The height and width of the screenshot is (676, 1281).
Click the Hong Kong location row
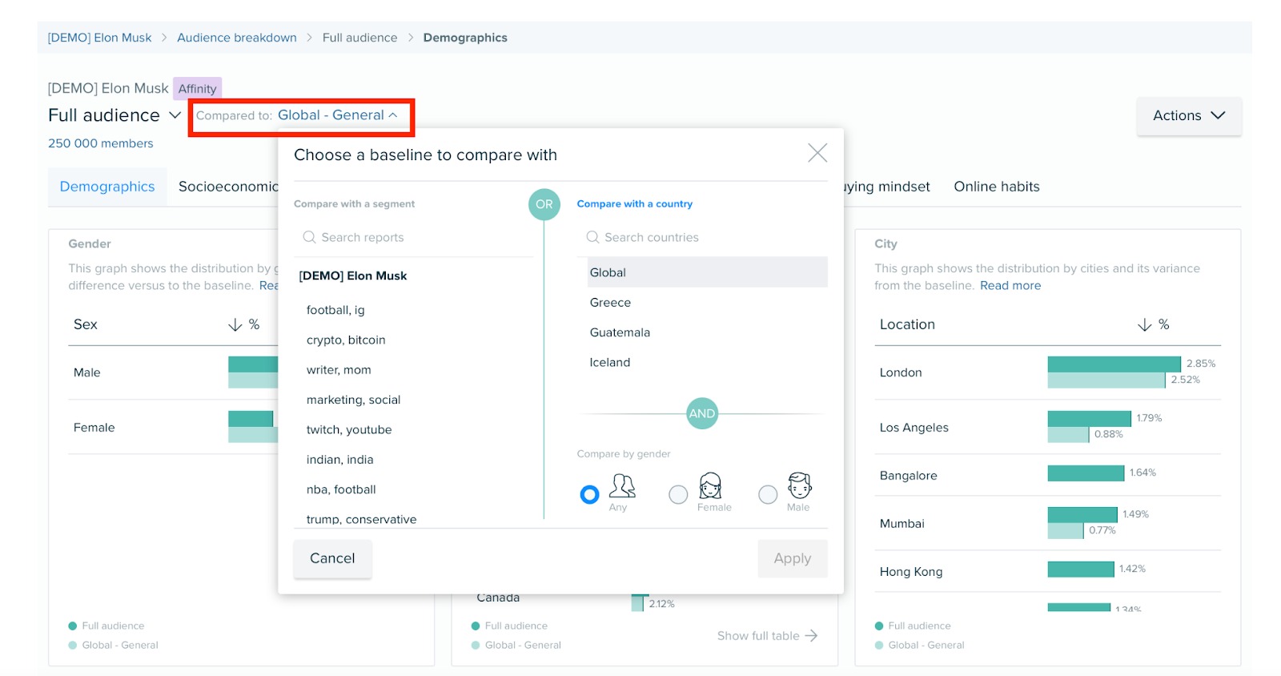[x=1047, y=571]
